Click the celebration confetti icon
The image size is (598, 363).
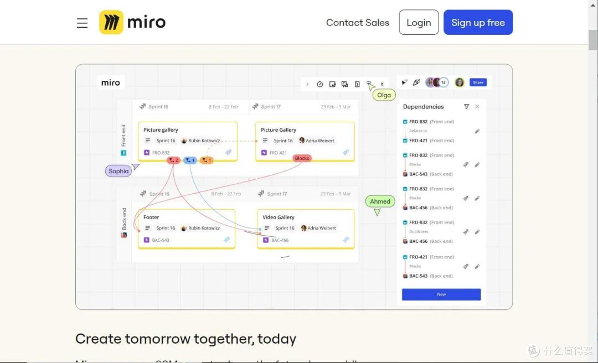click(x=416, y=82)
